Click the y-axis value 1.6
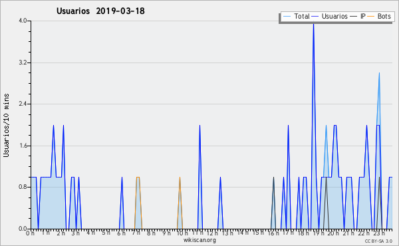Screen dimensions: 399x246 click(x=23, y=146)
